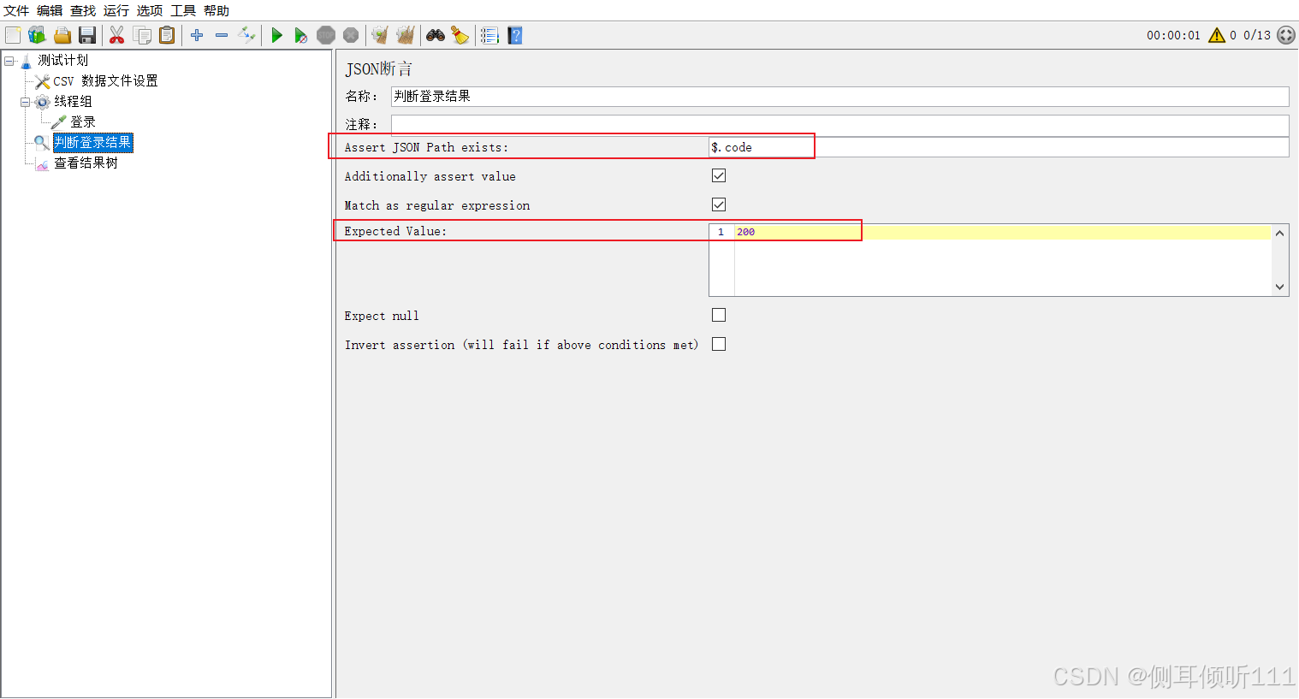Viewport: 1299px width, 699px height.
Task: Uncheck Match as regular expression
Action: coord(719,204)
